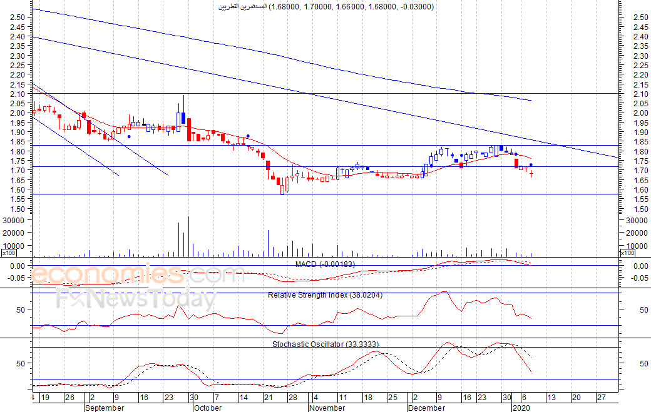Select 1.85 on the left price axis
This screenshot has height=412, width=651.
(18, 142)
